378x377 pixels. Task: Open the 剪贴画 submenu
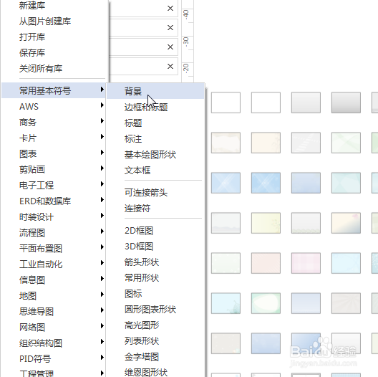(x=54, y=169)
